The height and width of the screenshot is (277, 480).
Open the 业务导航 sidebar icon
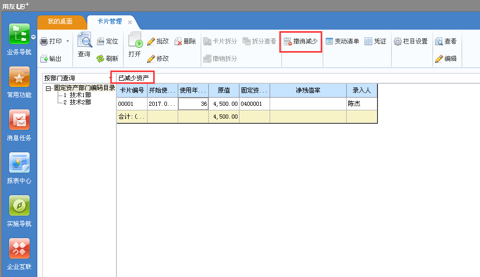(19, 34)
